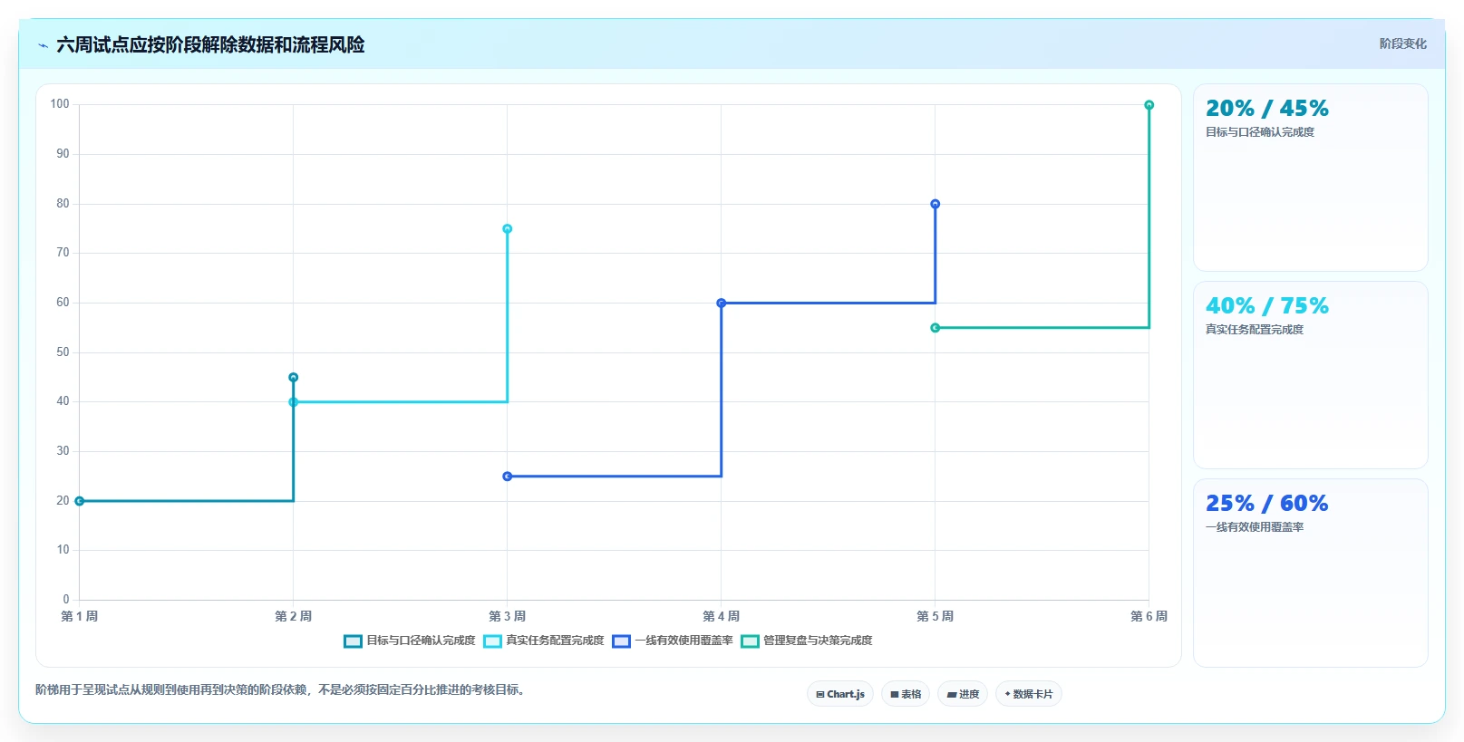Click the 第 4 周 axis label
The width and height of the screenshot is (1464, 742).
tap(721, 616)
